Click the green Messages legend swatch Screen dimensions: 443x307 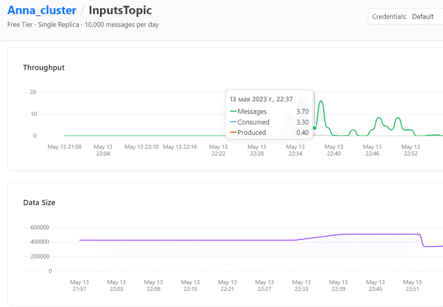coord(233,111)
